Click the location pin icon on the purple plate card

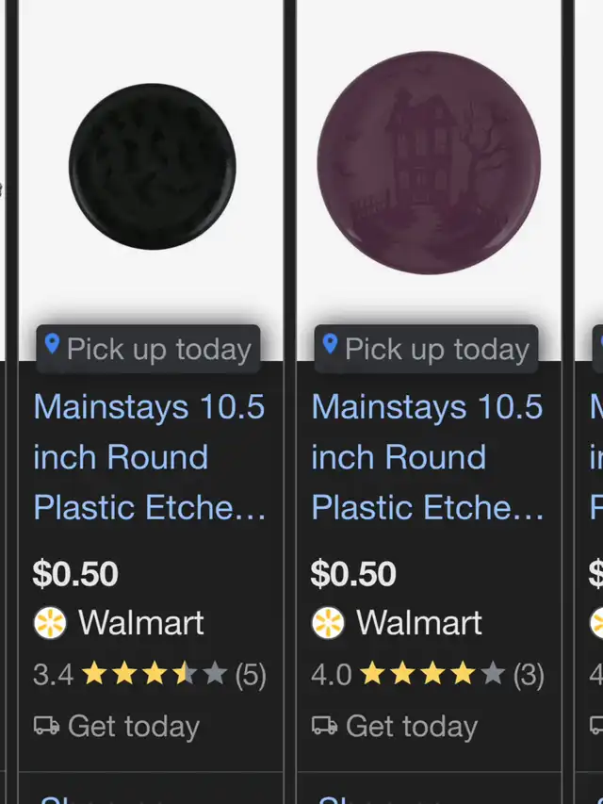click(330, 345)
